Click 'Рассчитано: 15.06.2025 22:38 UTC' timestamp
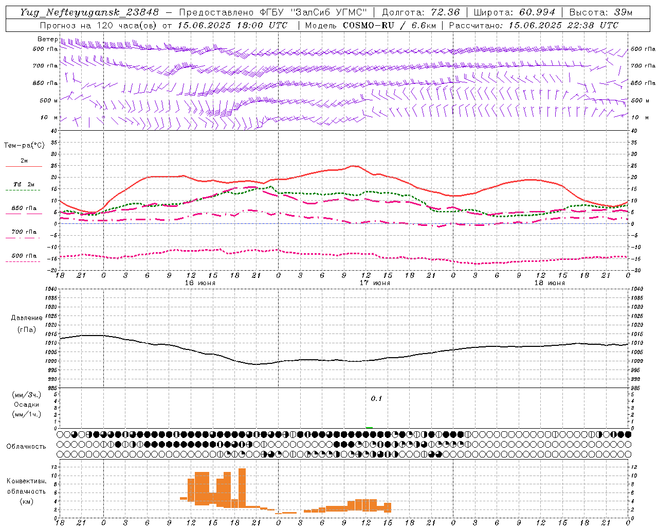 (534, 25)
